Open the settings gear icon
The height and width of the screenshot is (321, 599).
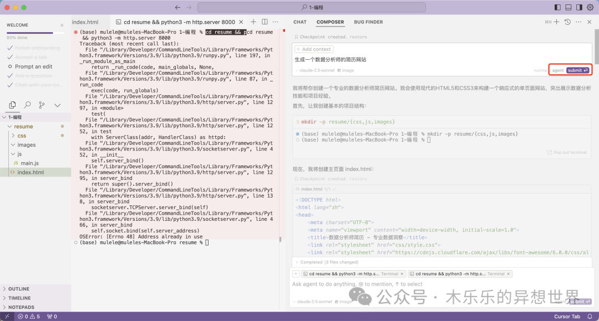(590, 7)
